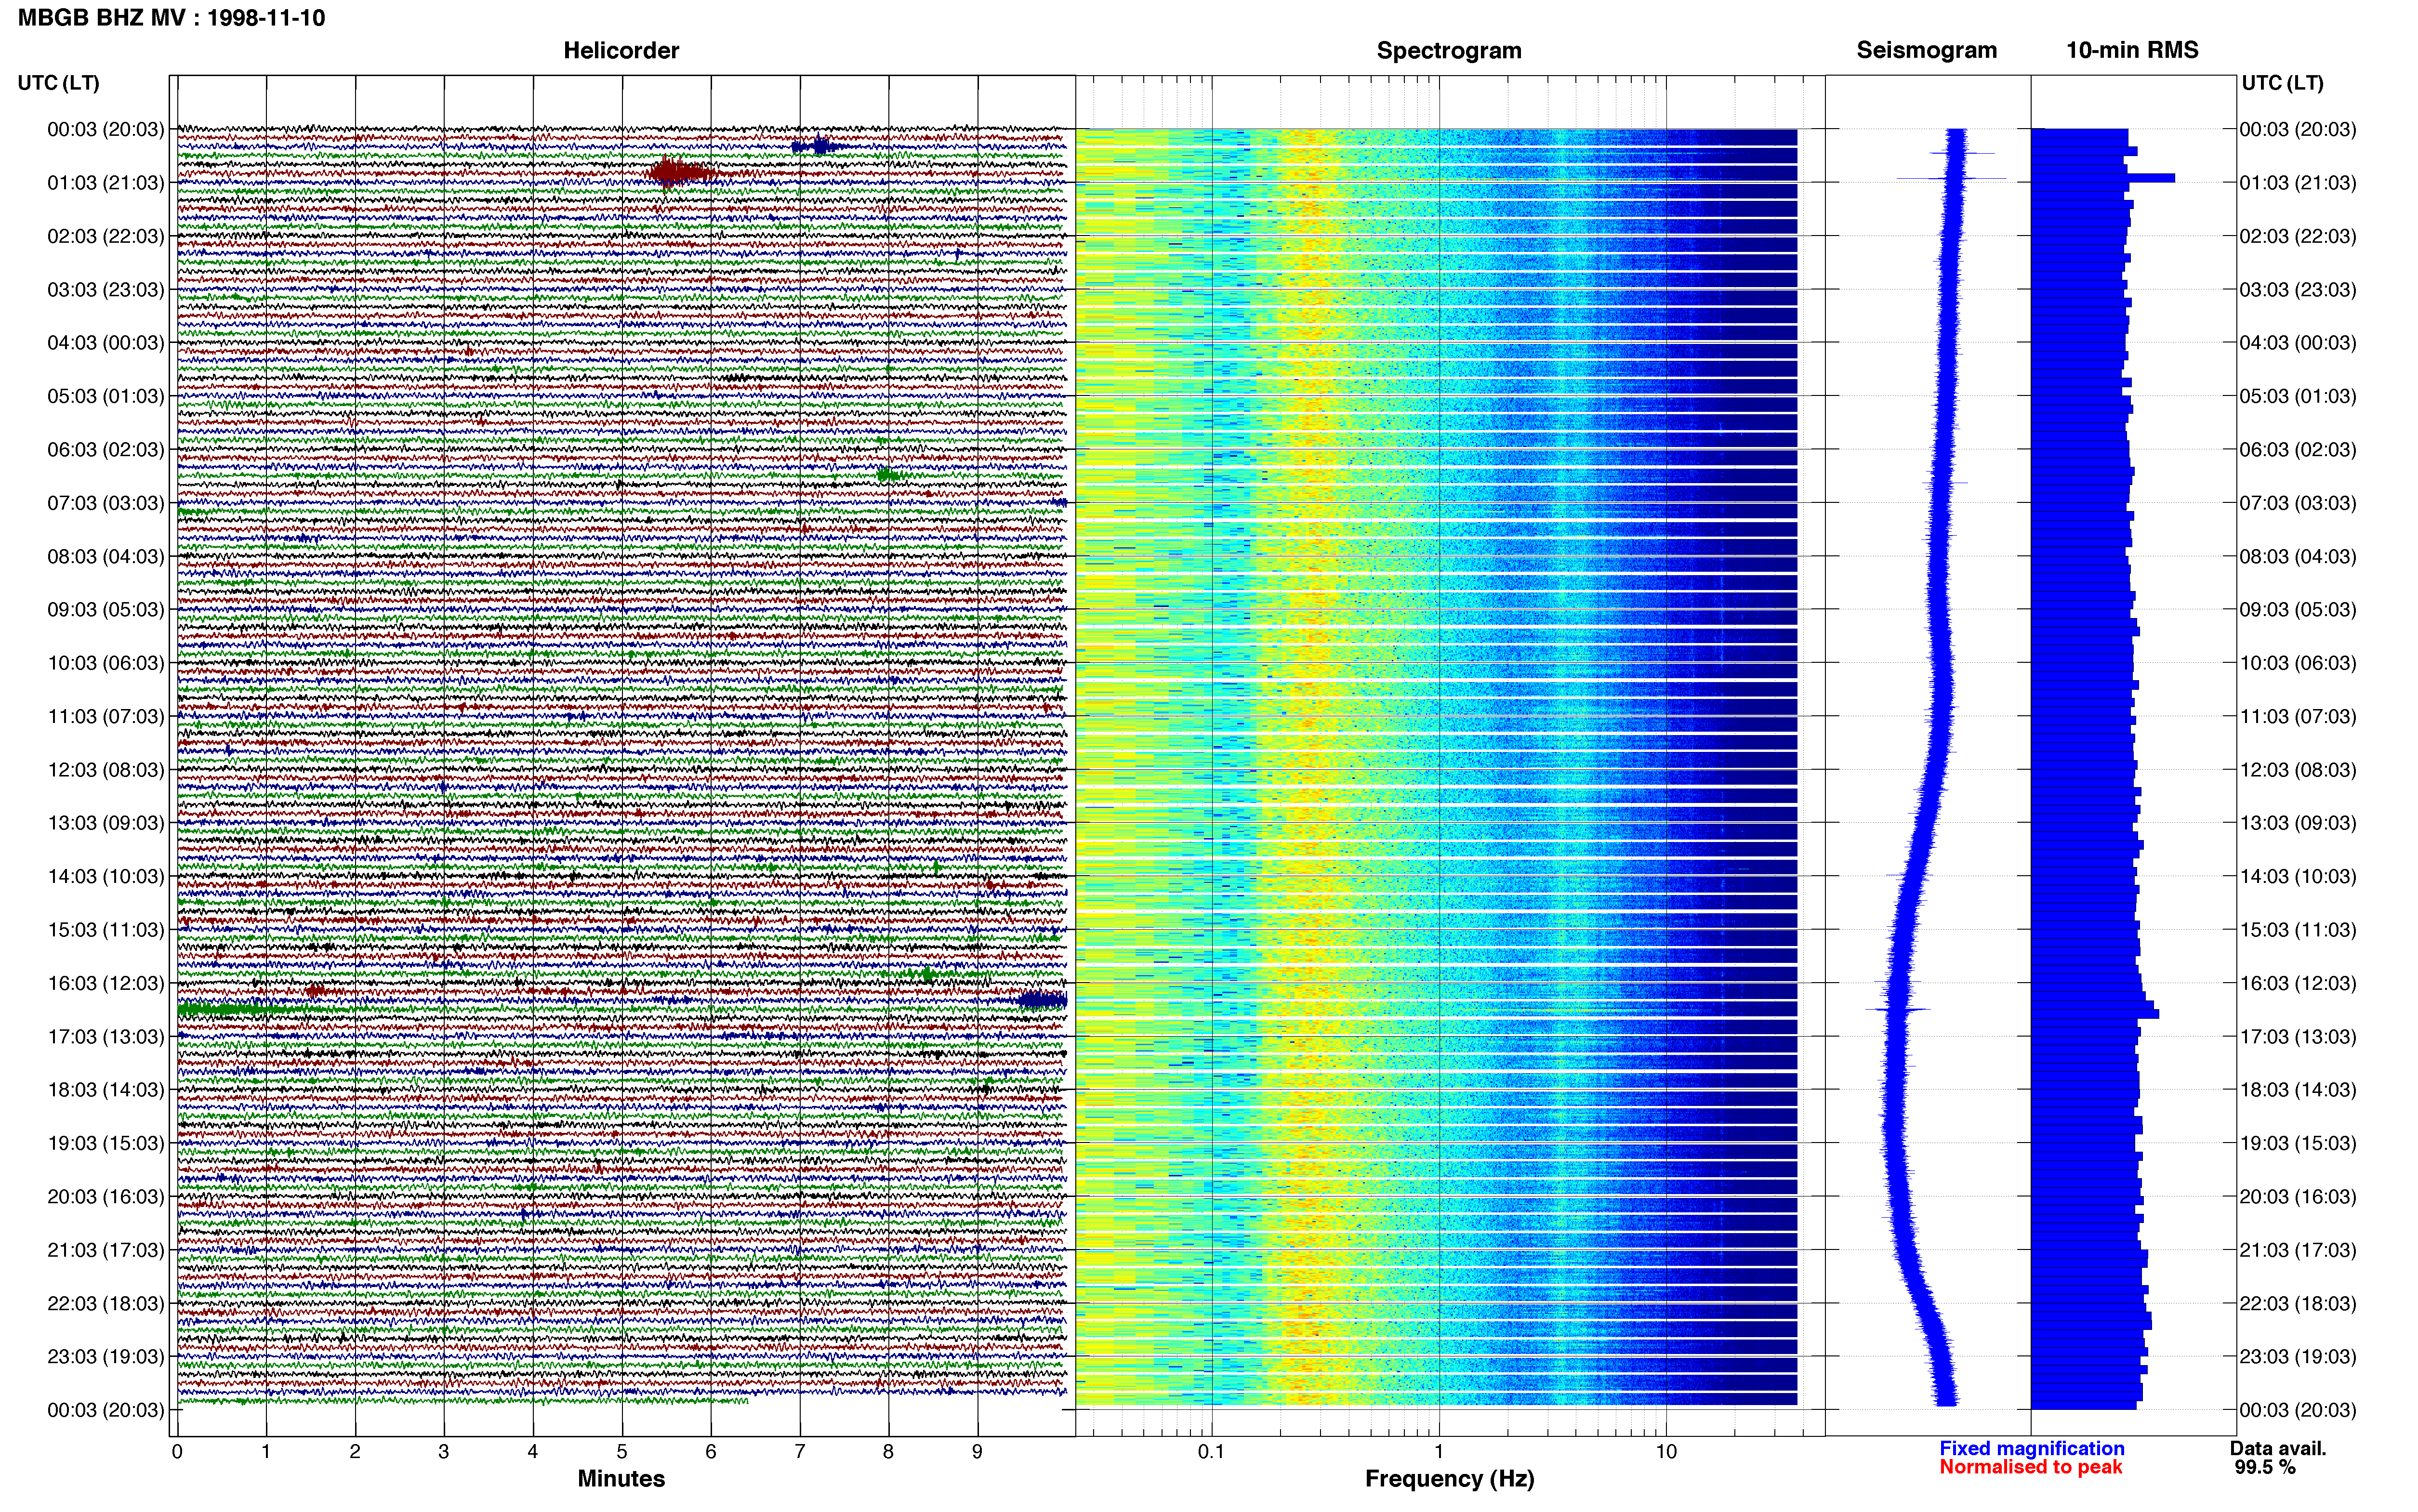Screen dimensions: 2418x1512
Task: Click the left 'UTC (LT)' axis label
Action: (x=59, y=83)
